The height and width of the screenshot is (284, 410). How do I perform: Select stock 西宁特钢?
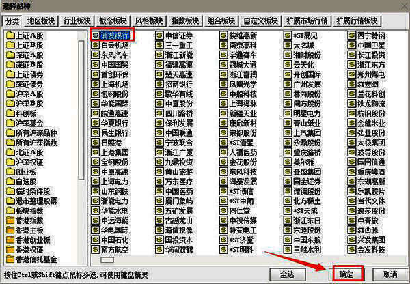pos(371,35)
